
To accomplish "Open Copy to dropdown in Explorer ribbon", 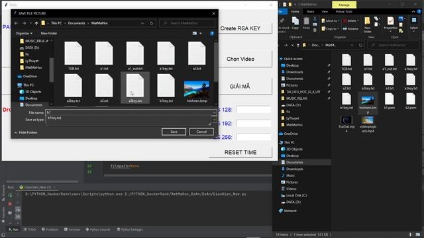I will (330, 28).
